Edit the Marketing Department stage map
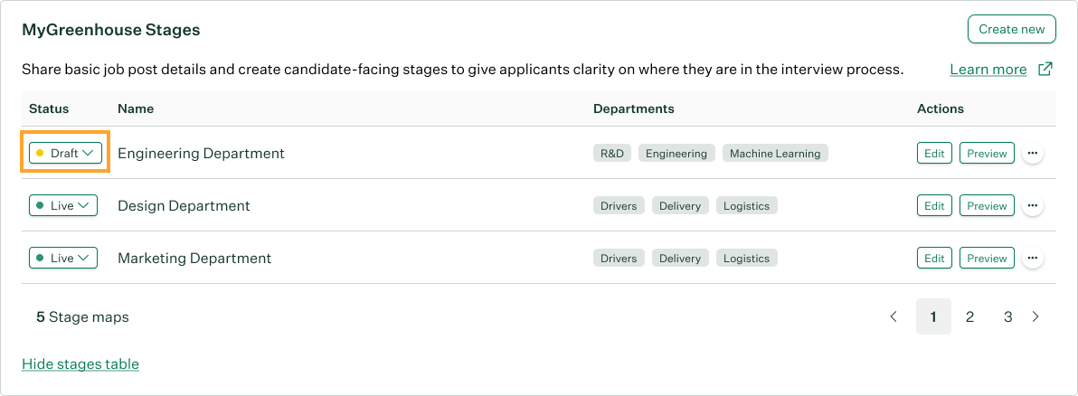Screen dimensions: 1078x396 (934, 259)
